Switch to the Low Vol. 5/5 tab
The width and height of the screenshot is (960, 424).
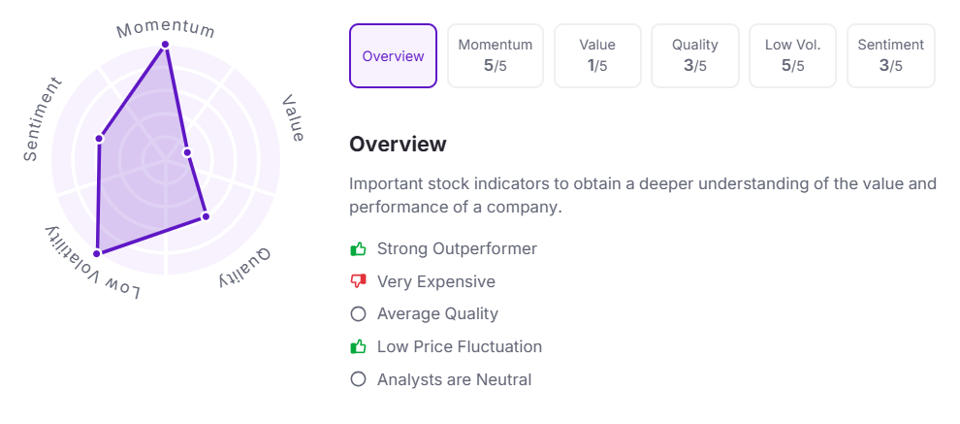tap(793, 56)
